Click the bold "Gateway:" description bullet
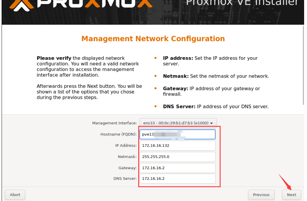The height and width of the screenshot is (201, 307). 176,89
